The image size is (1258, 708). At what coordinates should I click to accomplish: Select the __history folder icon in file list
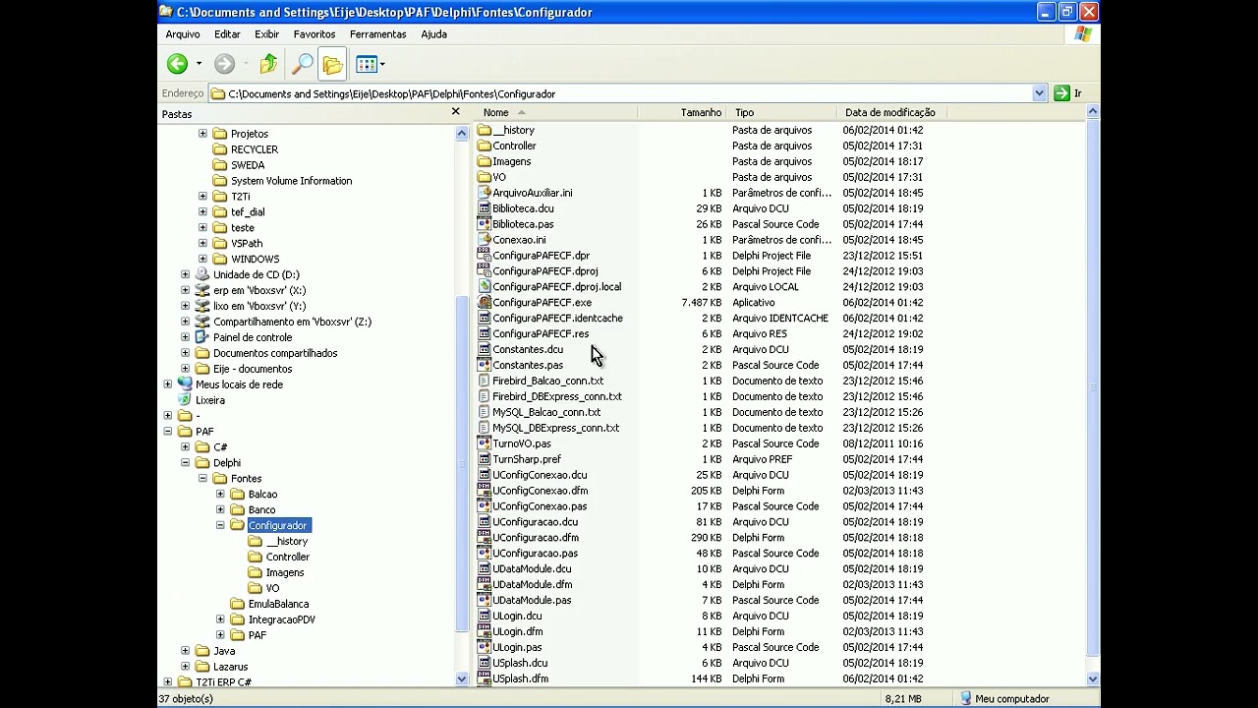coord(484,130)
